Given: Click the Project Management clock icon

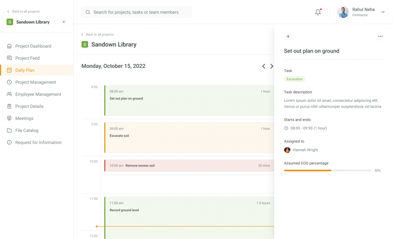Looking at the screenshot, I should (9, 82).
